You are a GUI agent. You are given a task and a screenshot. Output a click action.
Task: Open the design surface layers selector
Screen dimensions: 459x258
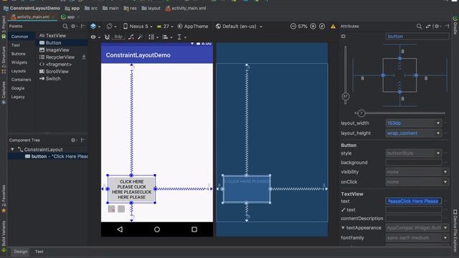coord(95,27)
